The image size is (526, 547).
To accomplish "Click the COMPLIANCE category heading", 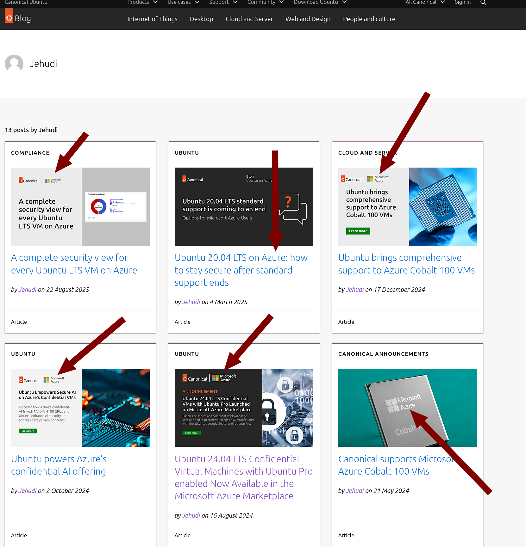I will pyautogui.click(x=30, y=153).
